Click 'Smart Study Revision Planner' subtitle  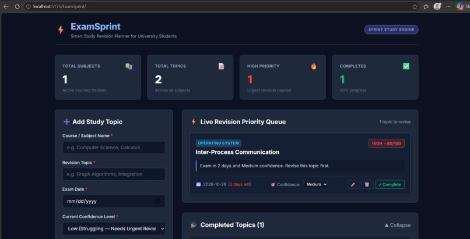pos(124,36)
